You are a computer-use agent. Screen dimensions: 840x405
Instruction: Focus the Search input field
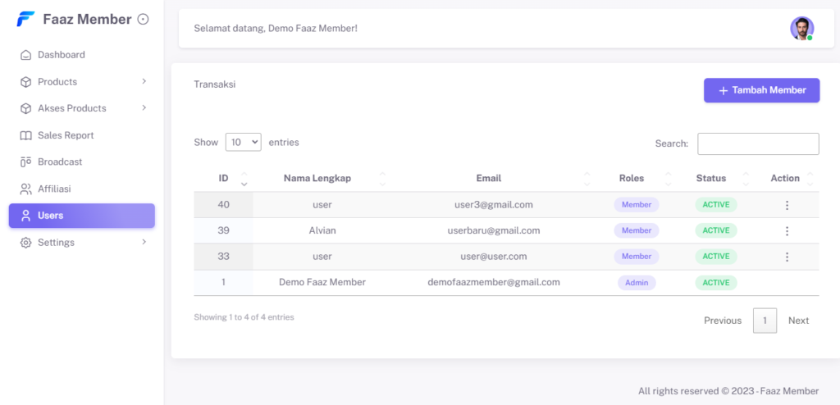pos(758,143)
